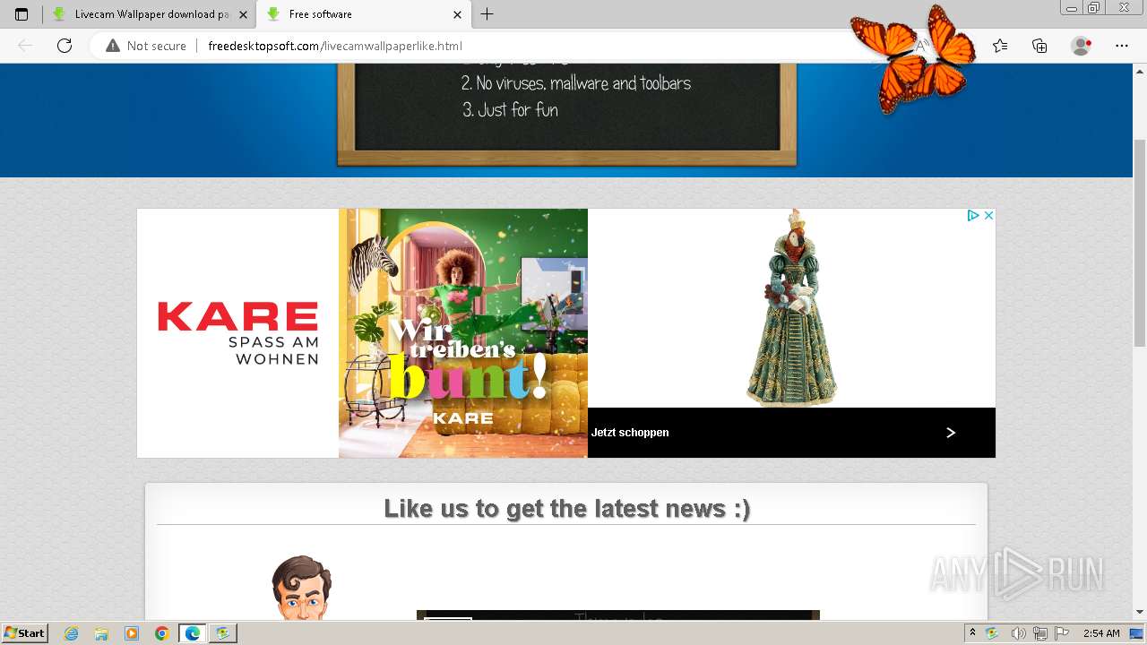Viewport: 1147px width, 645px height.
Task: Open the Collections panel
Action: 1039,46
